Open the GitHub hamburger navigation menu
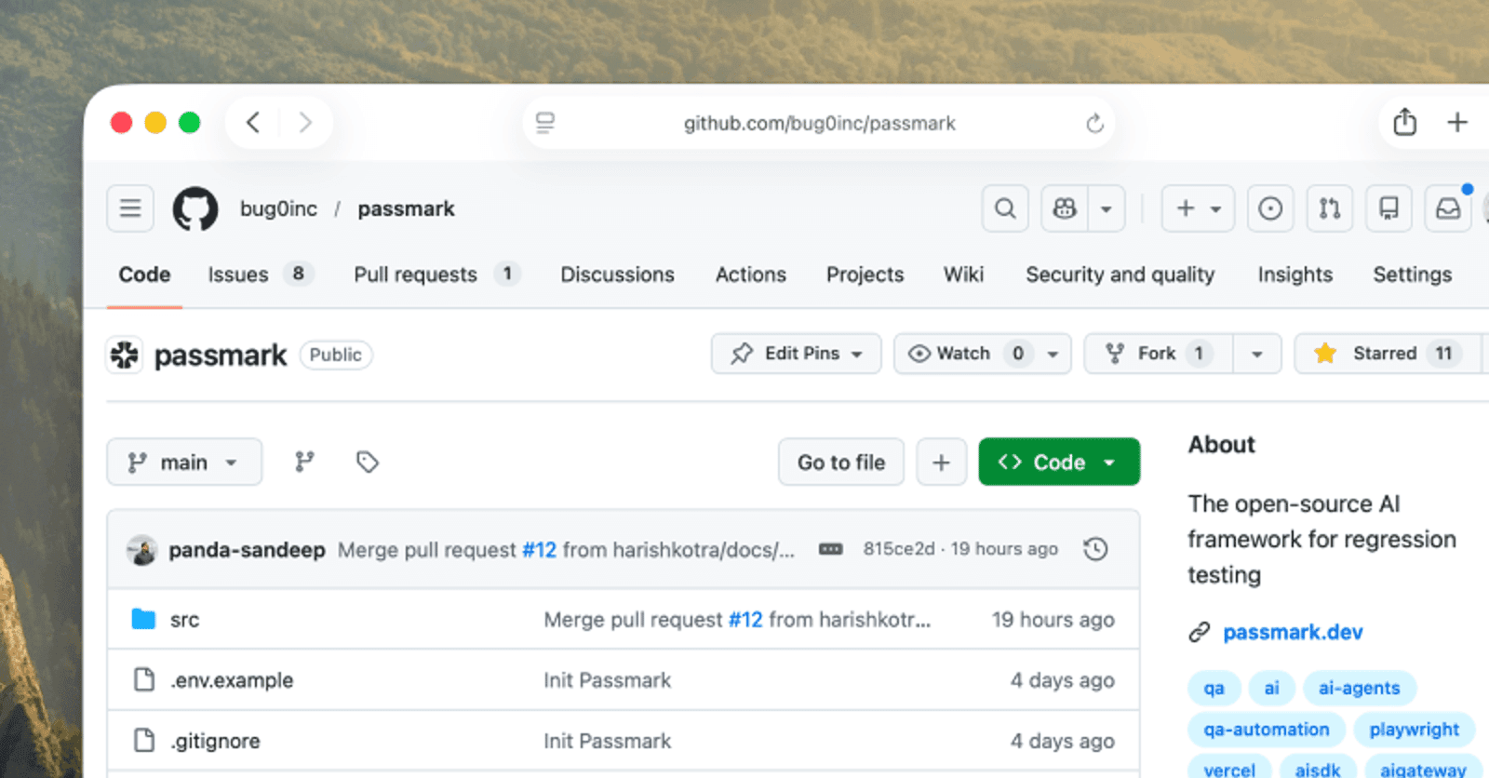 (x=130, y=208)
